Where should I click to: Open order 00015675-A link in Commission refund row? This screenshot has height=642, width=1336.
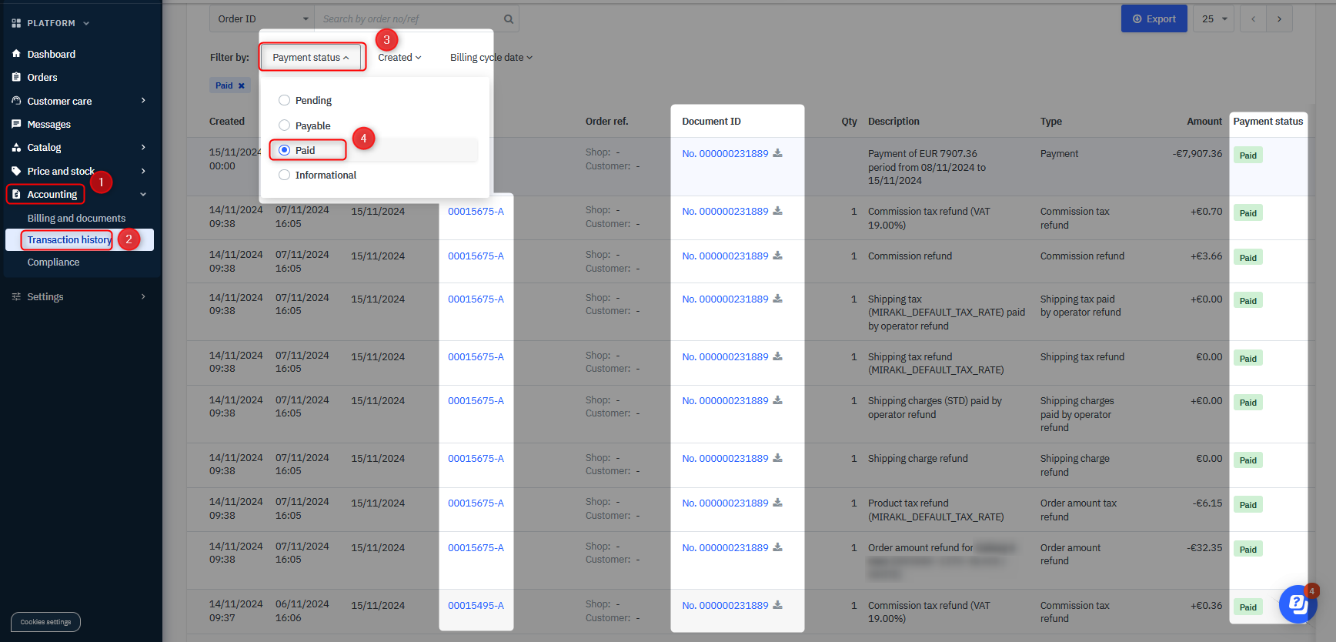point(476,256)
